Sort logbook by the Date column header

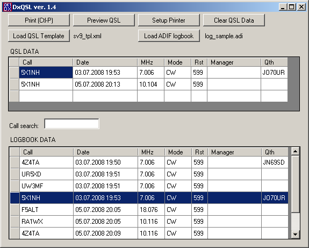[105, 152]
